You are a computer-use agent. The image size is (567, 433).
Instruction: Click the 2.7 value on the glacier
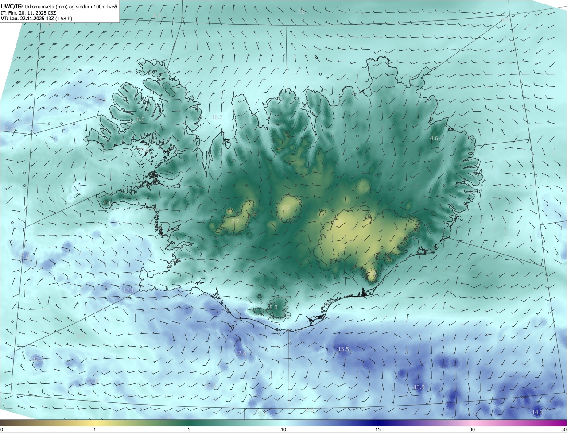click(235, 221)
